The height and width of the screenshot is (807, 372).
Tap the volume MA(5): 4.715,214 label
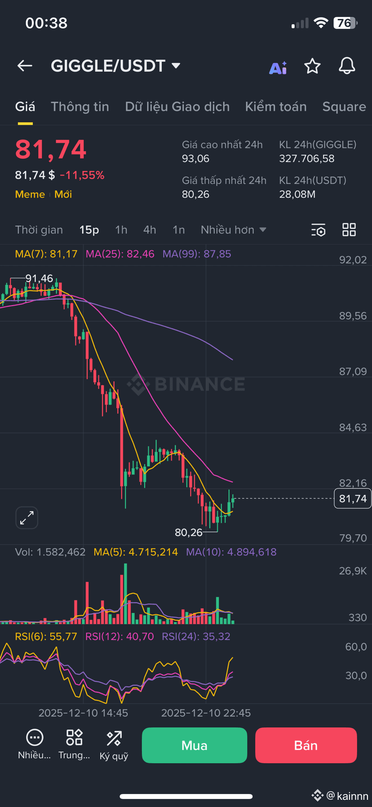click(x=136, y=552)
